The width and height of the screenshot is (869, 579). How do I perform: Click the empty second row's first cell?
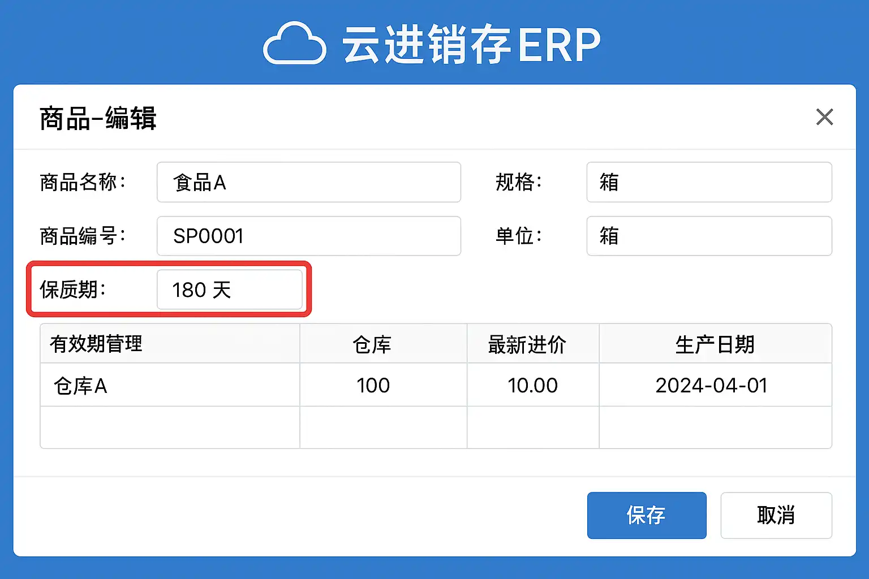click(x=170, y=427)
